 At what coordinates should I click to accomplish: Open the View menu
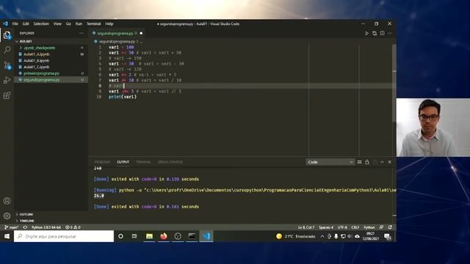coord(57,23)
